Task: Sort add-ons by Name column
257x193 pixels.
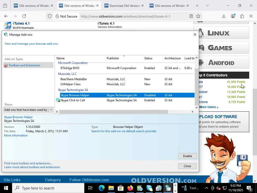Action: point(80,58)
